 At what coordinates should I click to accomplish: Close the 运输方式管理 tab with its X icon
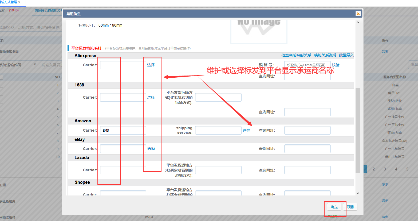19,2
